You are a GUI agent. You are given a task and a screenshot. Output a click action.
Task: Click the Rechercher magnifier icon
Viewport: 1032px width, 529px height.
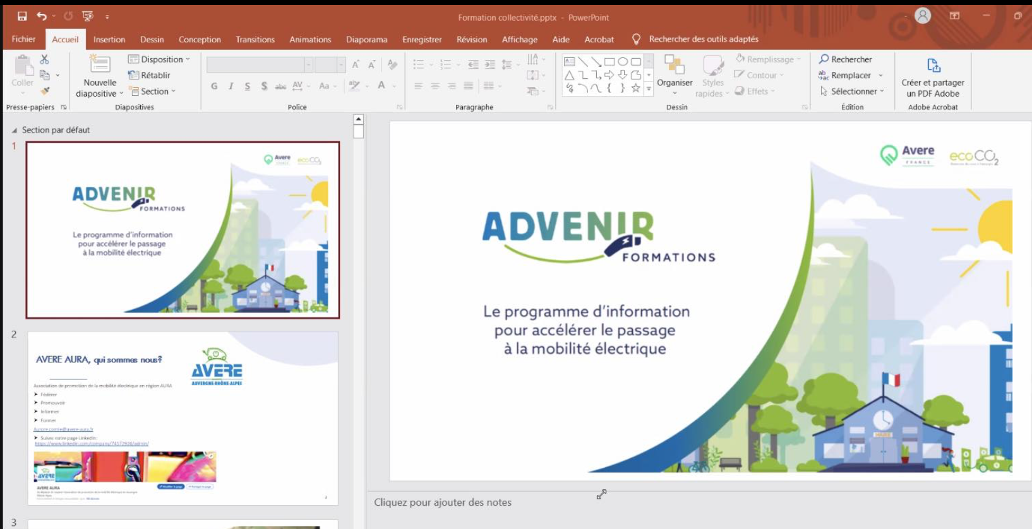click(x=824, y=59)
